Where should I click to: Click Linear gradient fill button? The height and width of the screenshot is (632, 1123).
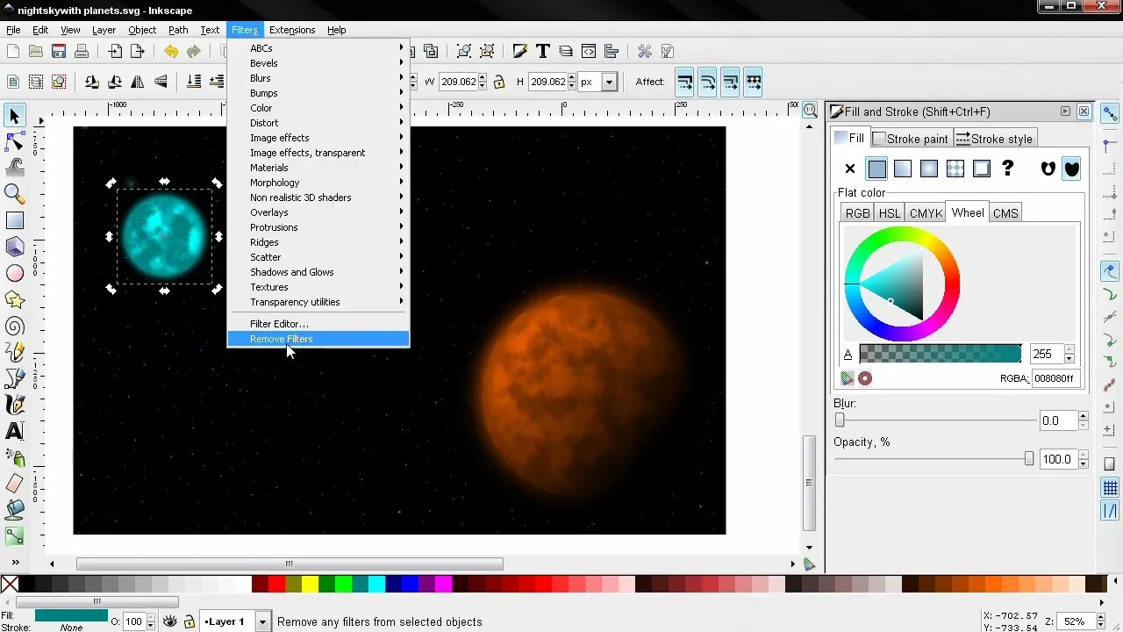[903, 169]
